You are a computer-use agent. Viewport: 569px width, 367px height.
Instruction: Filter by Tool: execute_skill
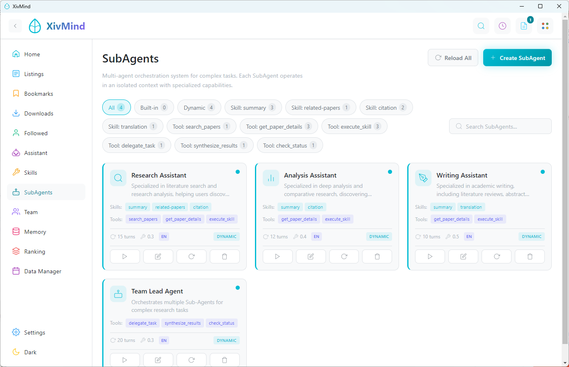(x=354, y=127)
